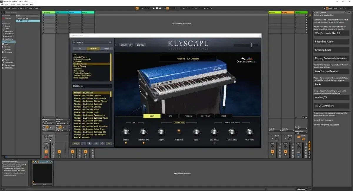
Task: Open the What's New in Live 11 lesson
Action: click(x=332, y=33)
